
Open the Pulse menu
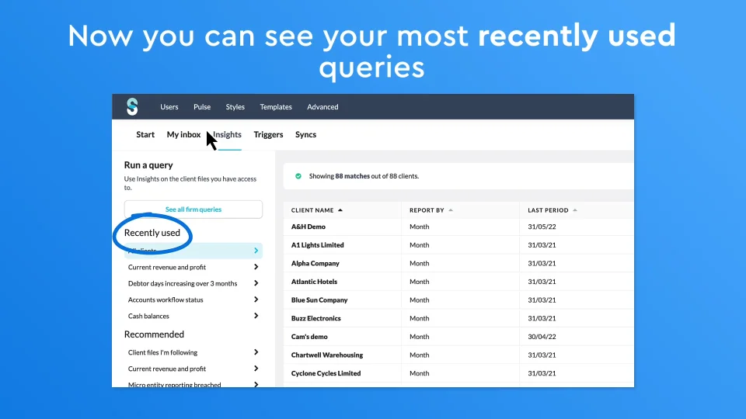pos(202,107)
